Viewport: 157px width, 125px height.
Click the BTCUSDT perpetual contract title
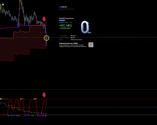click(66, 18)
